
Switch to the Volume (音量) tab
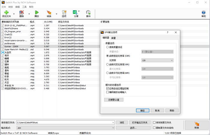[114, 38]
